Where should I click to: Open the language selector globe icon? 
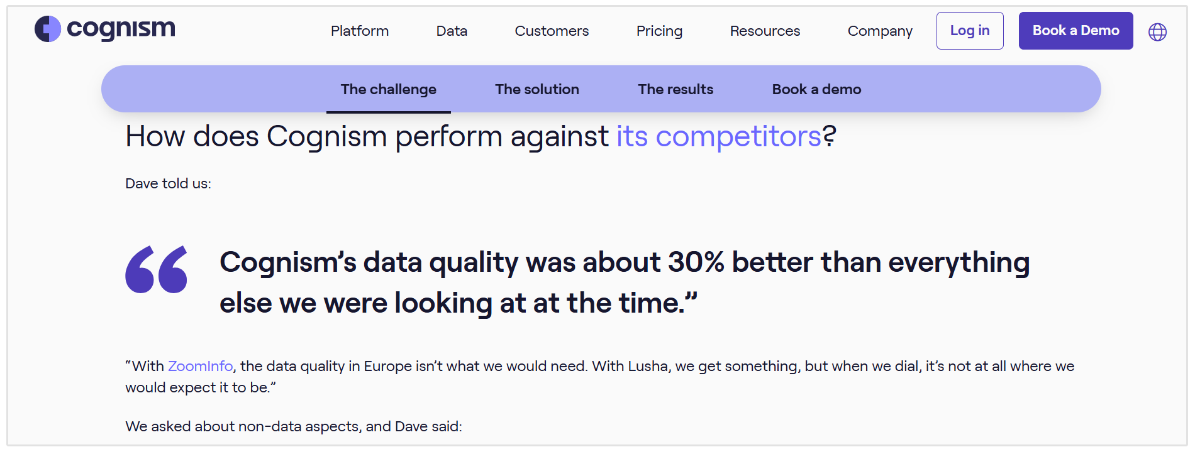point(1158,30)
